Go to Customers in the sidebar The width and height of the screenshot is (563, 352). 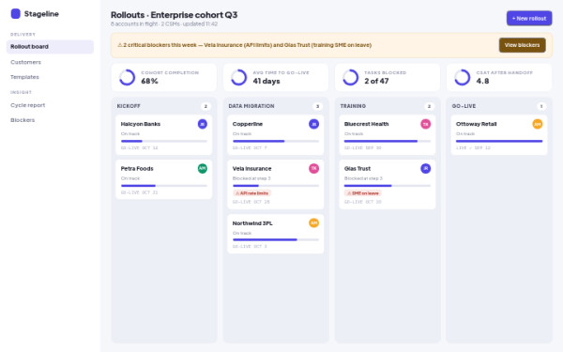click(50, 62)
